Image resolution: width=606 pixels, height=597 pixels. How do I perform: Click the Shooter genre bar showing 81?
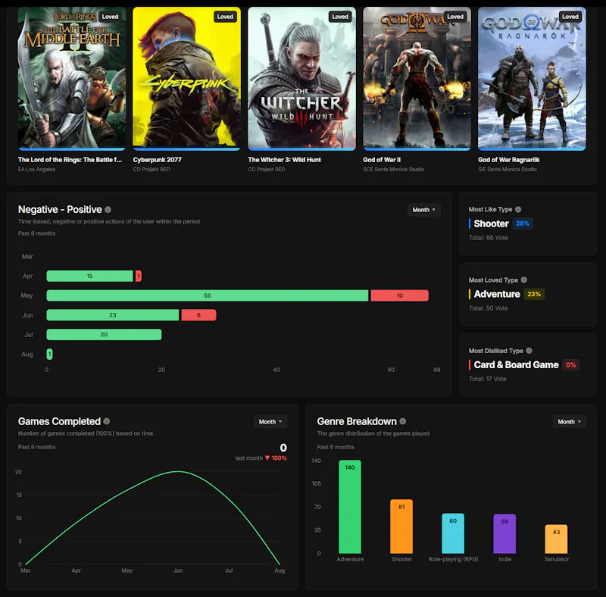tap(401, 527)
